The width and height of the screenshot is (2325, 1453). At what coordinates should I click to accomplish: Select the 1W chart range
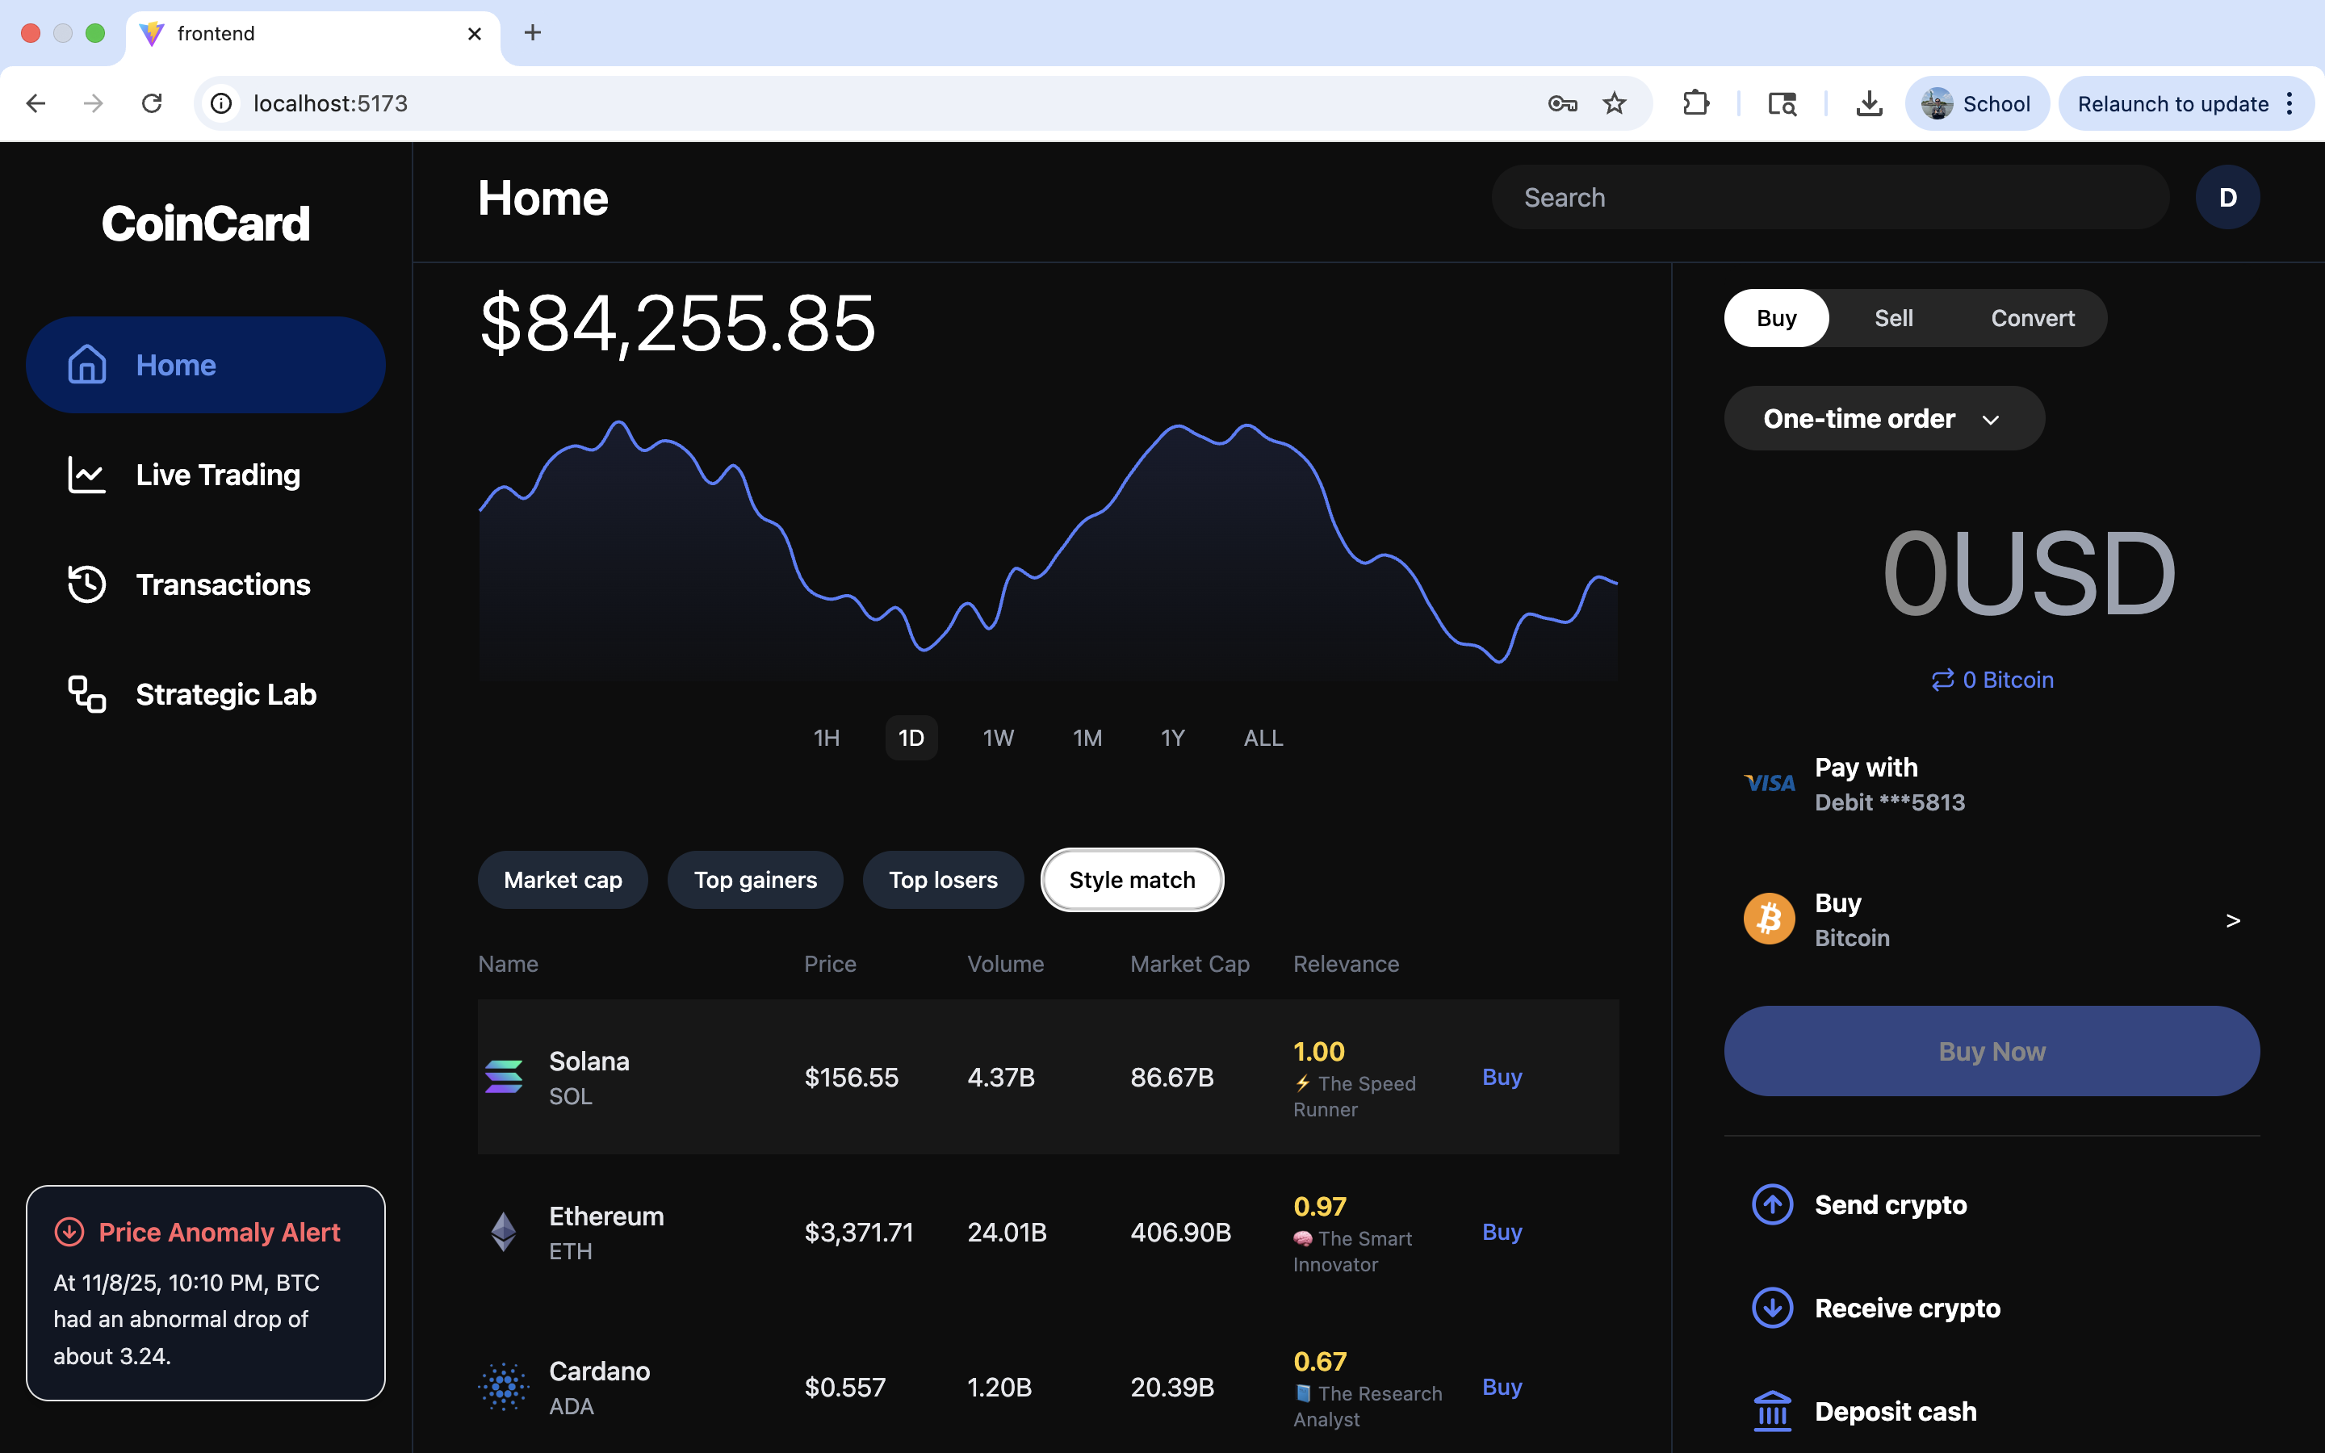(997, 738)
